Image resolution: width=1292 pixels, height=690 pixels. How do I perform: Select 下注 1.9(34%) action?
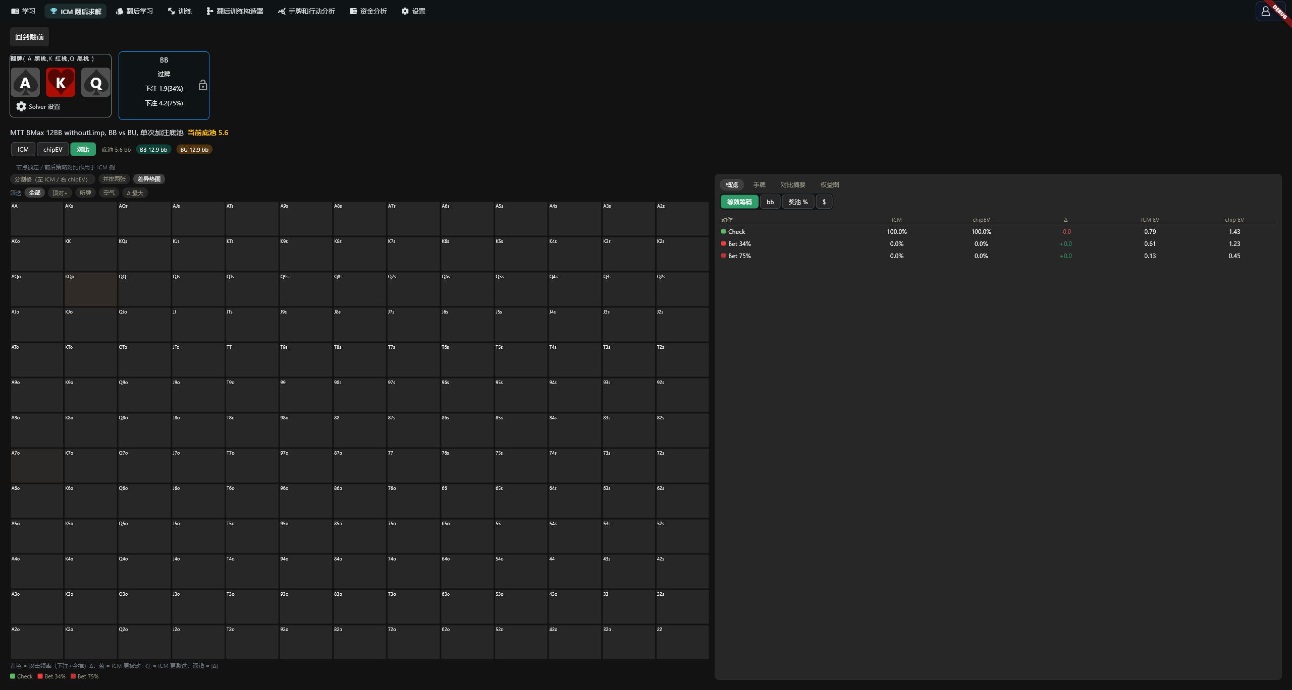tap(164, 89)
